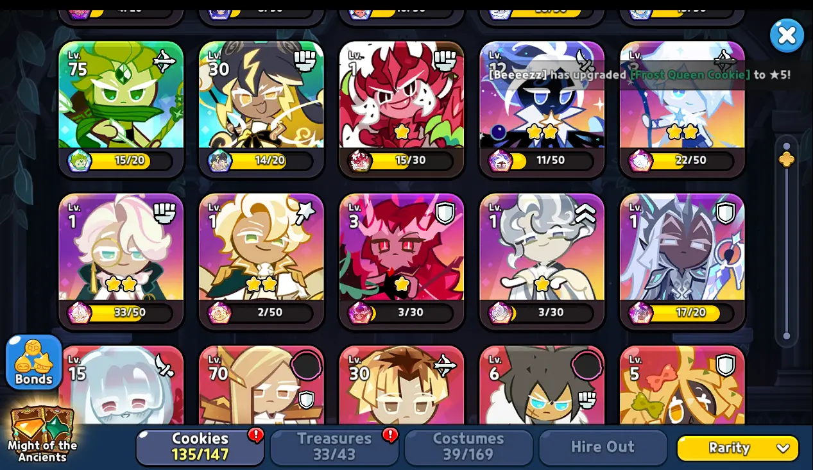Screen dimensions: 813x470
Task: Select the Lv. 75 green archer cookie
Action: point(121,109)
